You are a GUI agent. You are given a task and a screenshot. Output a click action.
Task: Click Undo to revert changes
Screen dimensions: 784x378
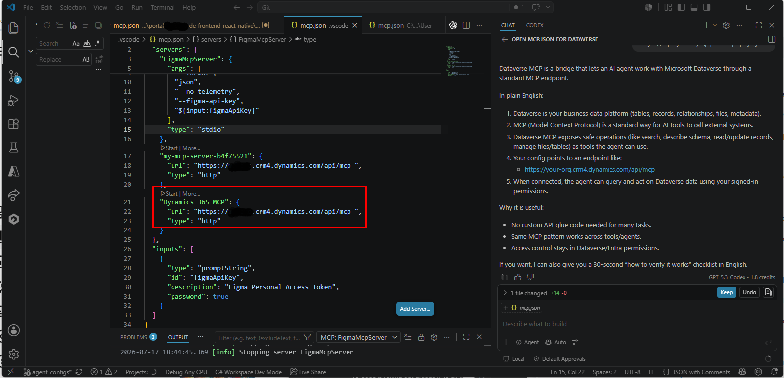[x=749, y=292]
